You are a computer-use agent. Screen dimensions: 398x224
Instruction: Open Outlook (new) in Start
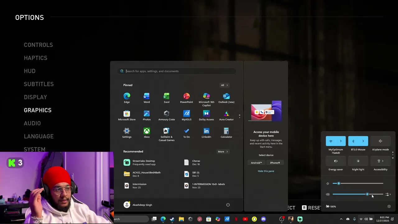tap(226, 98)
